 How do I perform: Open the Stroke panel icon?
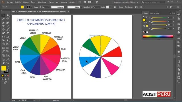[x=179, y=38]
